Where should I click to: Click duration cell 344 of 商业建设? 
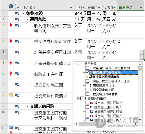80,14
